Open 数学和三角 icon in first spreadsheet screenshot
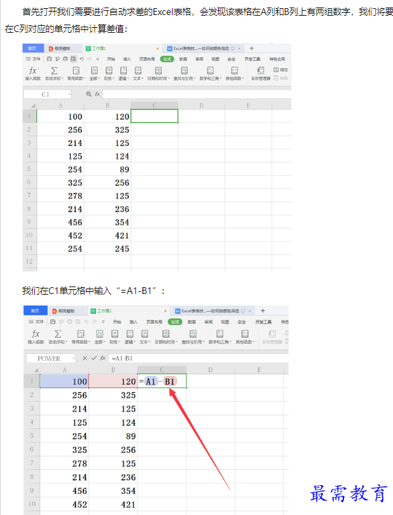393x515 pixels. coord(210,71)
